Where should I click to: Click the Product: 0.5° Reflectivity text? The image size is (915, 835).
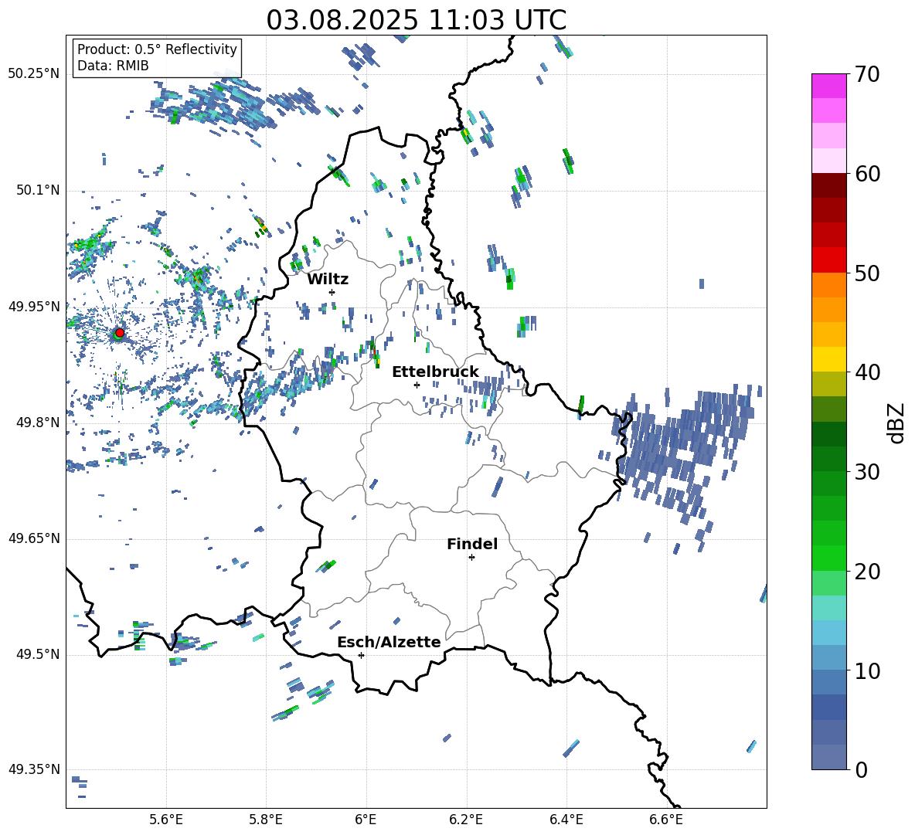157,49
